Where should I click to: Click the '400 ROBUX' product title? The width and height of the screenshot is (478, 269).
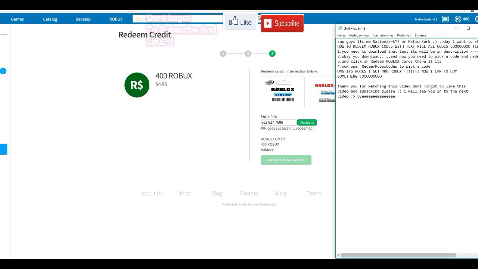pos(174,76)
